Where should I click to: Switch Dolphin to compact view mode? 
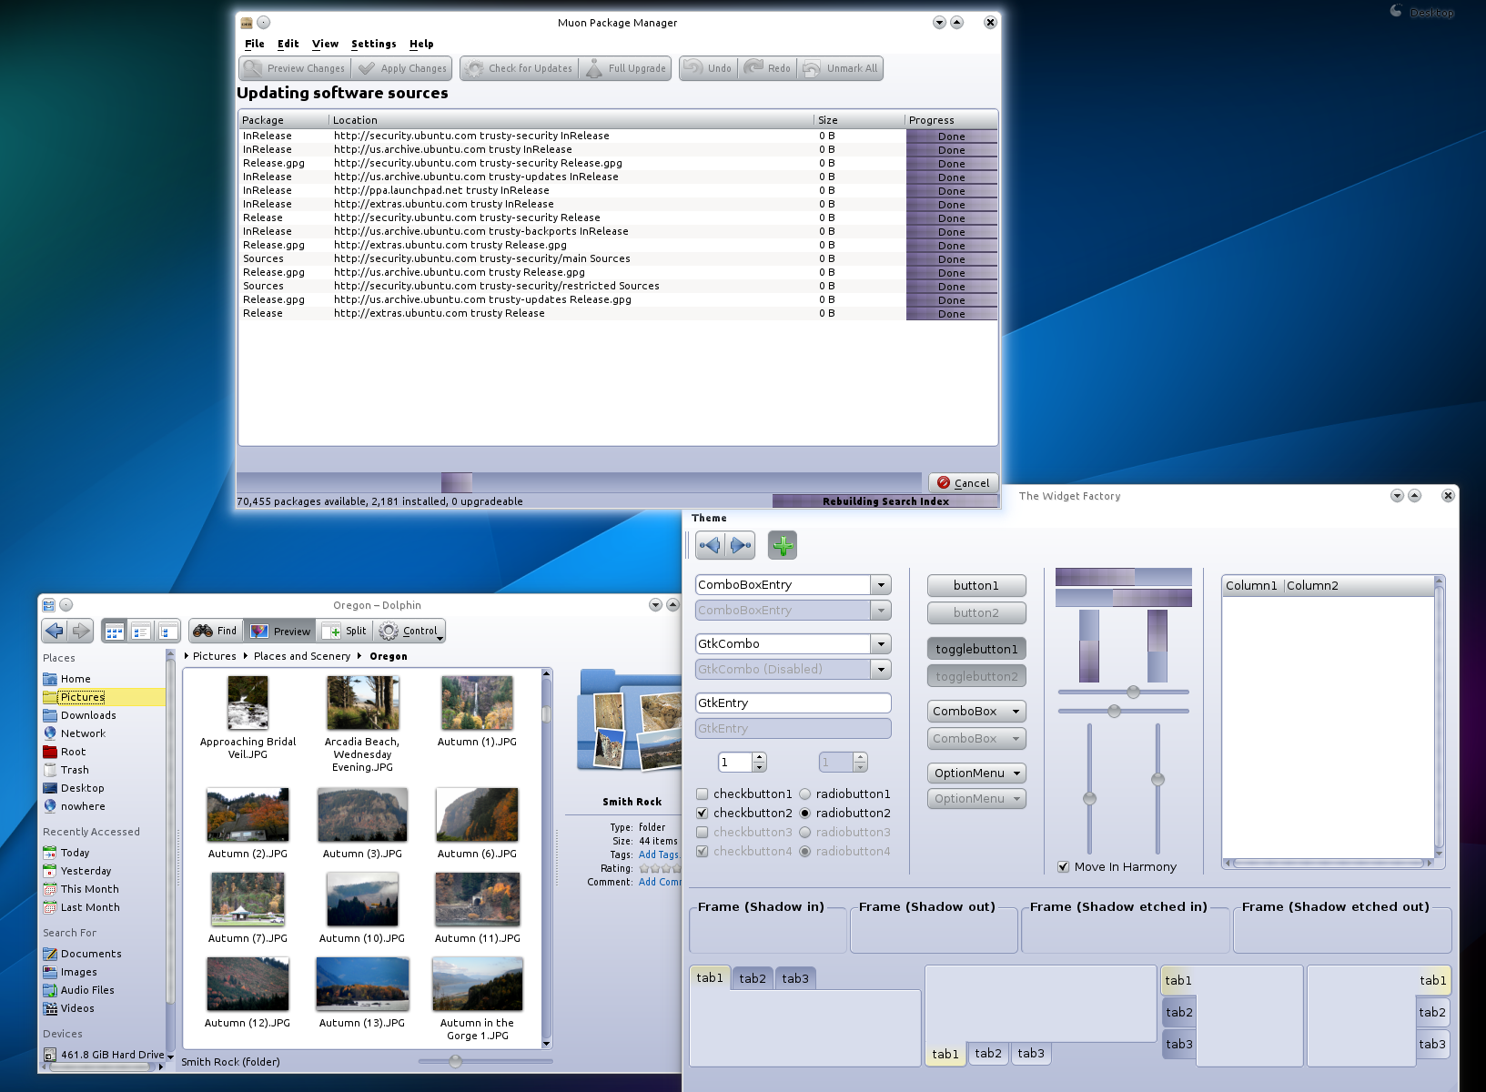(x=141, y=631)
